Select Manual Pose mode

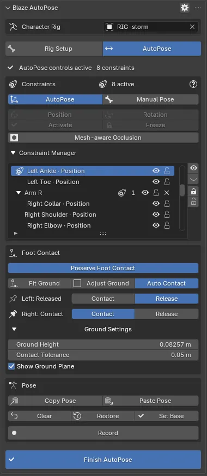[x=151, y=99]
